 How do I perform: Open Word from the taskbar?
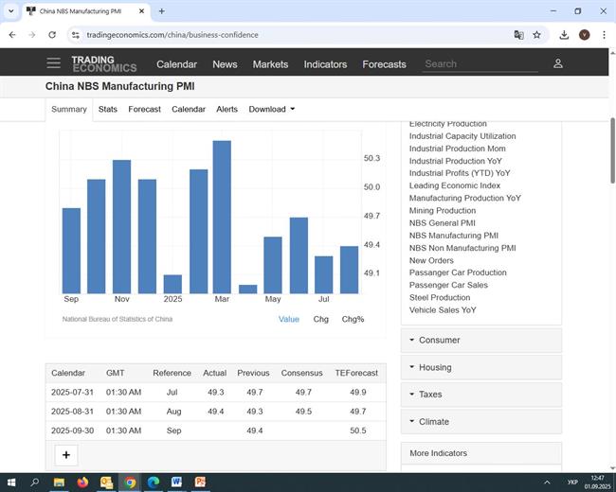pyautogui.click(x=177, y=483)
